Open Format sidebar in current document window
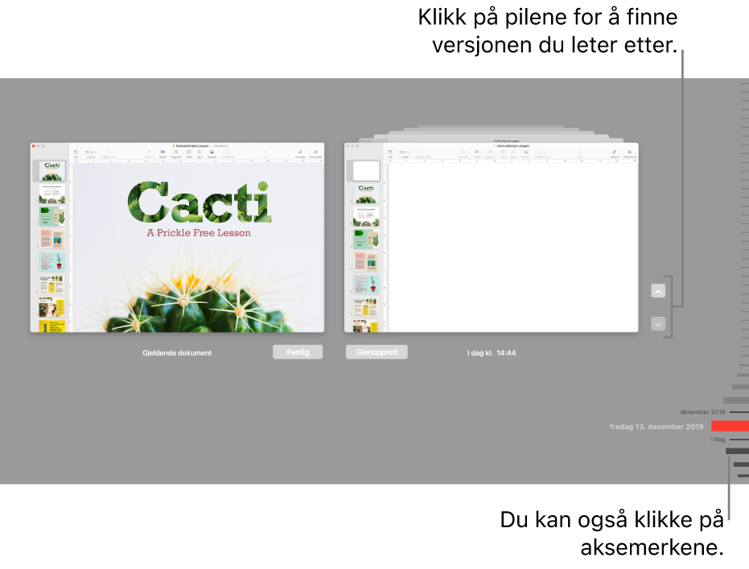The image size is (749, 569). pyautogui.click(x=300, y=154)
